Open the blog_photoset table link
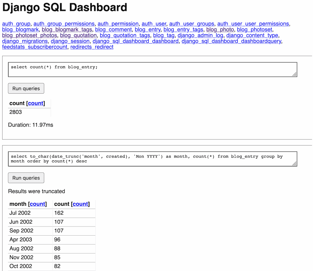Viewport: 313px width, 271px height. pyautogui.click(x=255, y=29)
